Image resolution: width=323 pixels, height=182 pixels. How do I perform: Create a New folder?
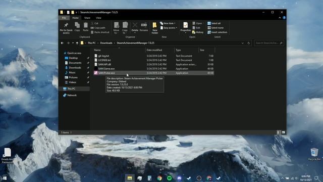155,28
